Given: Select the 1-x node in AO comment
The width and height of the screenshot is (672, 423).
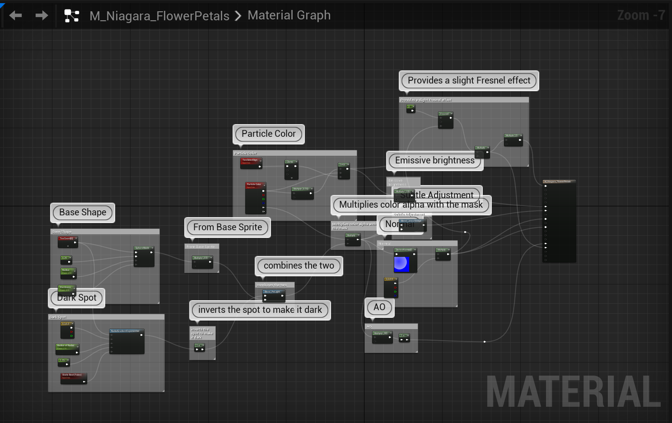Looking at the screenshot, I should (405, 337).
